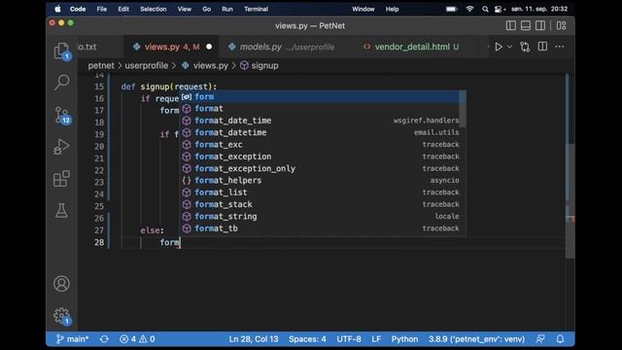622x350 pixels.
Task: Click Synchronize Changes icon in status bar
Action: pos(104,339)
